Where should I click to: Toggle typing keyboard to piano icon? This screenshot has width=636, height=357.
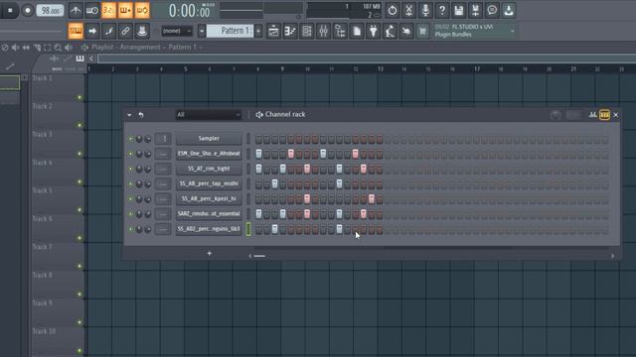point(76,31)
